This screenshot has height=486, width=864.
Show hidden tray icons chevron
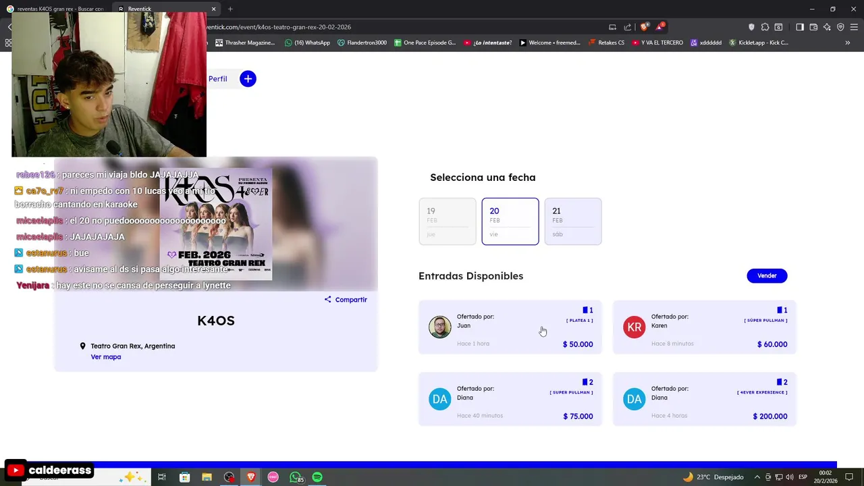pos(757,477)
